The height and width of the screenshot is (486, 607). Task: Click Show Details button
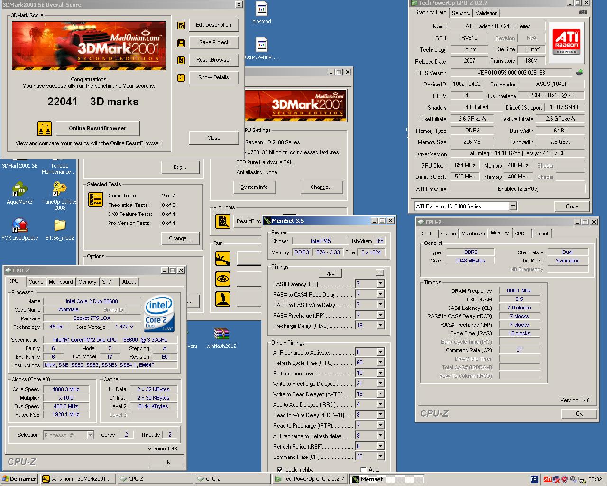coord(213,78)
